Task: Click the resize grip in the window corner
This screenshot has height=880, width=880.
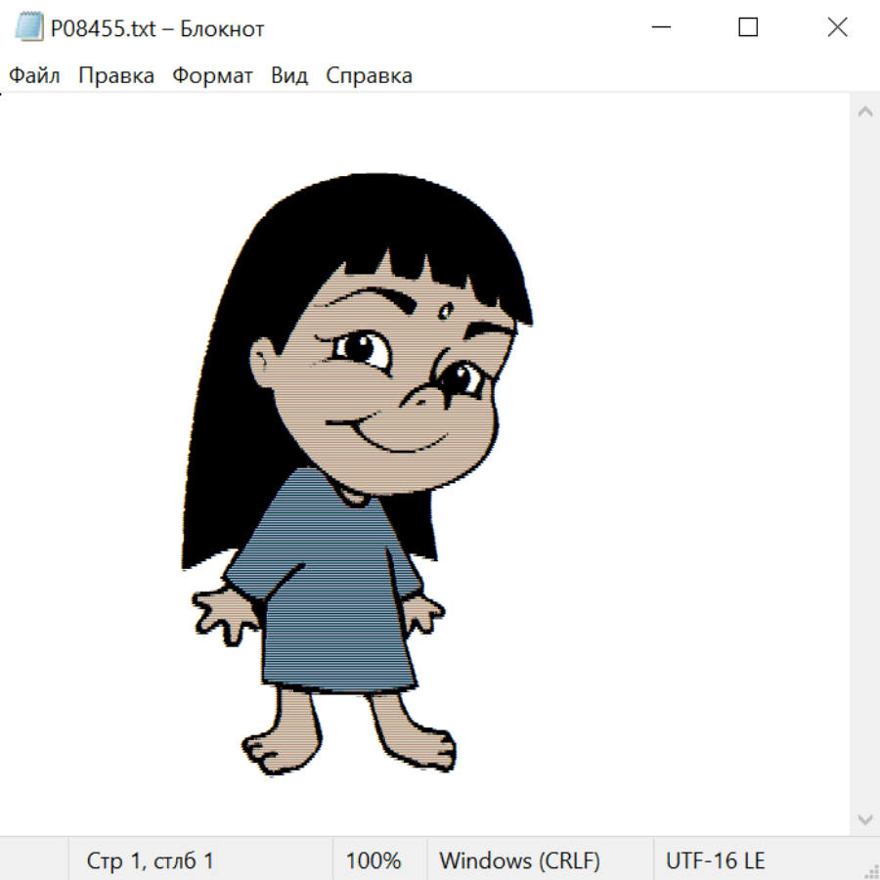Action: point(870,870)
